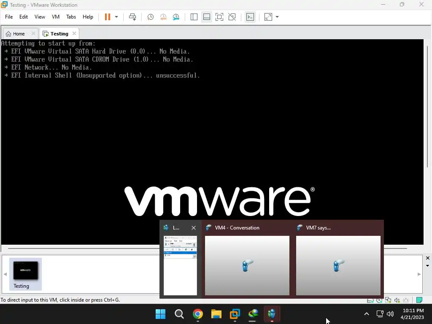
Task: Open the View menu
Action: [x=40, y=17]
